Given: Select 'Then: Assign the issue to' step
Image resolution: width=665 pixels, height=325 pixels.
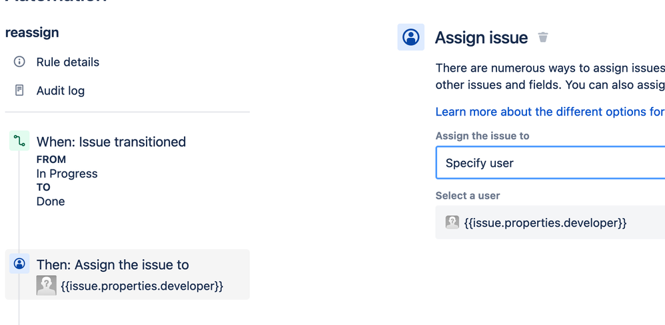Looking at the screenshot, I should tap(127, 274).
